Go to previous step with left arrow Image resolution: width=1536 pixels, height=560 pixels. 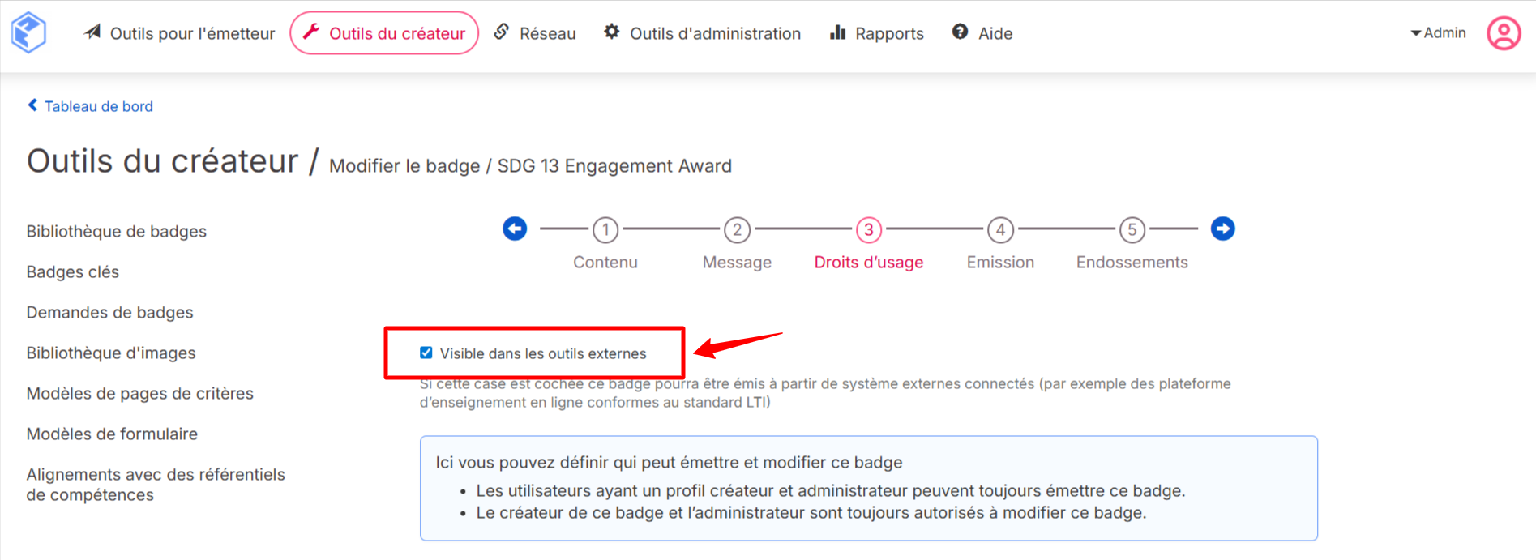pyautogui.click(x=515, y=229)
